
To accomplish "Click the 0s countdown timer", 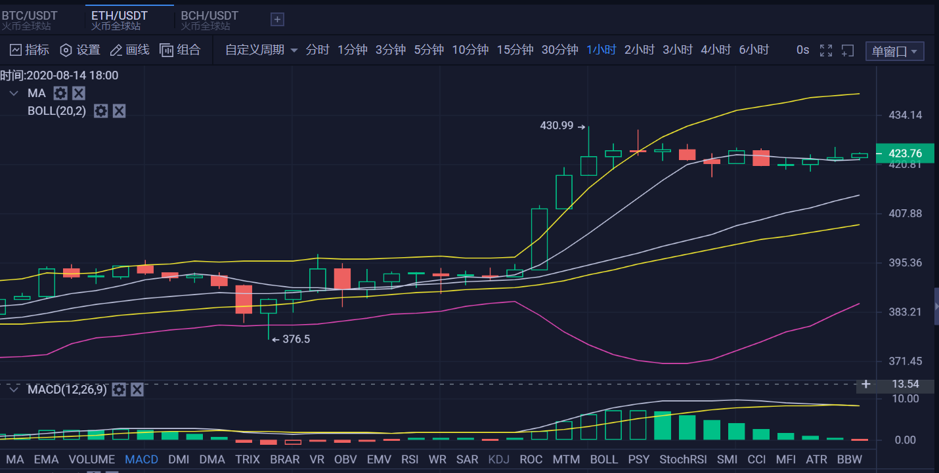I will 802,50.
